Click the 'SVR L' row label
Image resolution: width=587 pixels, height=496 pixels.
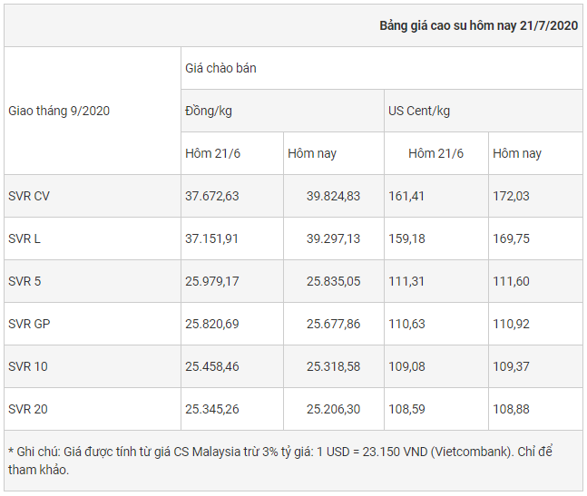24,238
